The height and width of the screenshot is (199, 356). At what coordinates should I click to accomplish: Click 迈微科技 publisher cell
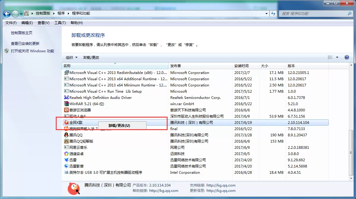point(177,154)
